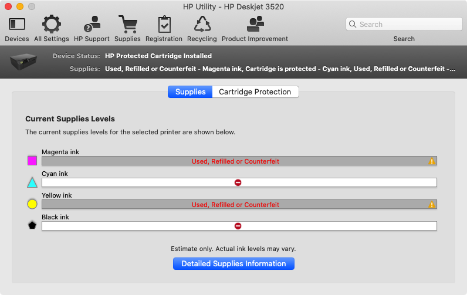Screen dimensions: 467x295
Task: Click 'Estimate only. Actual ink levels may vary.'
Action: (233, 249)
